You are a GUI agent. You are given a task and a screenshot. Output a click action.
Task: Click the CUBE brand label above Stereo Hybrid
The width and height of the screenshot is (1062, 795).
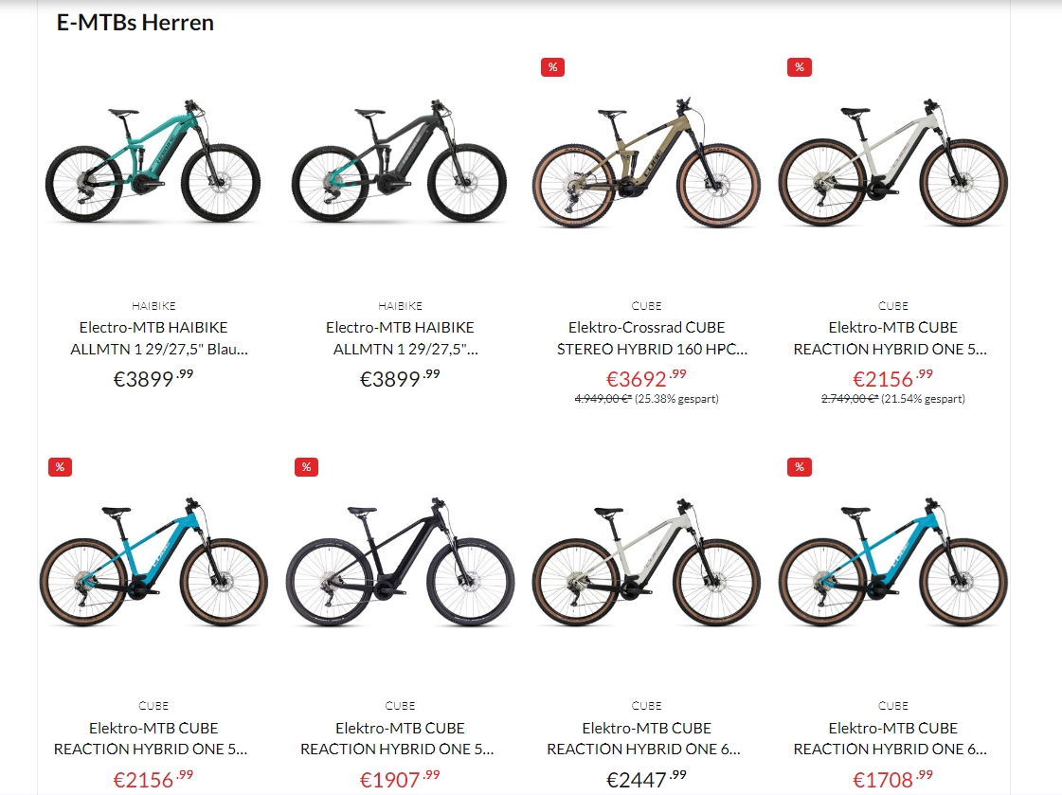tap(647, 306)
